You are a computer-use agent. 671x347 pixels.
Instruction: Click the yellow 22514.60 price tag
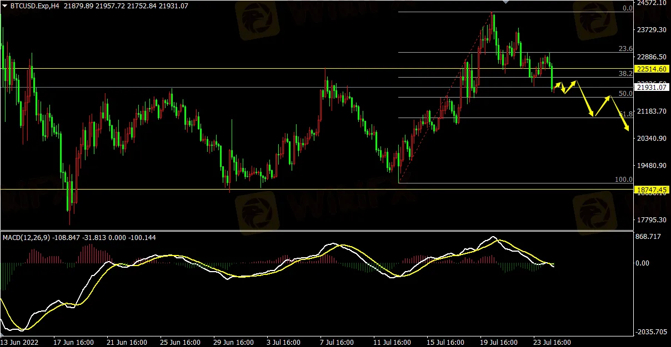[x=653, y=69]
